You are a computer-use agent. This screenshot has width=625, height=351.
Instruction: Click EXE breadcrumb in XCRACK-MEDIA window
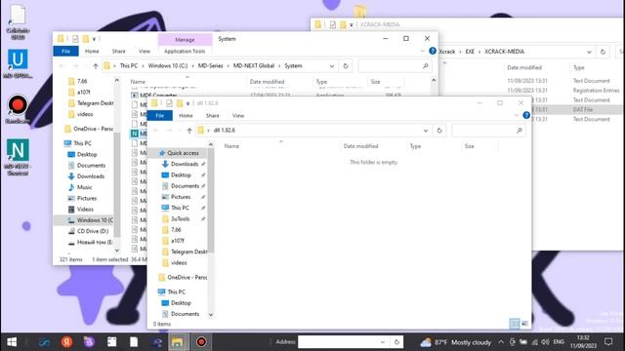(470, 52)
